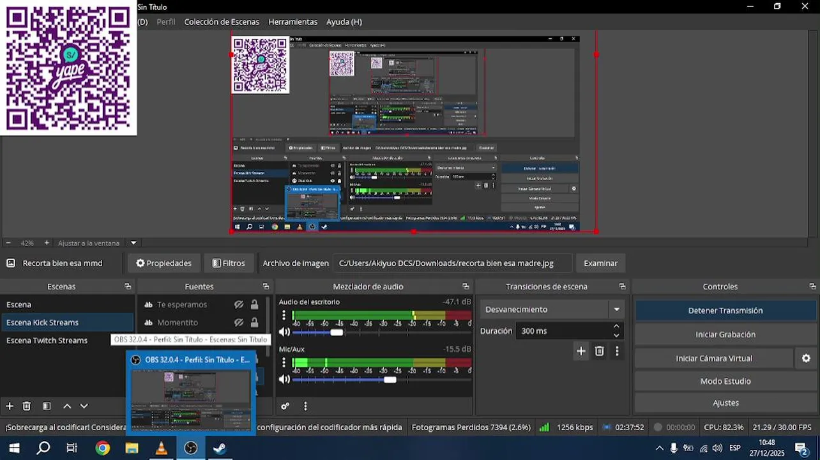Show hidden system tray icons chevron
The width and height of the screenshot is (820, 460).
(x=660, y=448)
